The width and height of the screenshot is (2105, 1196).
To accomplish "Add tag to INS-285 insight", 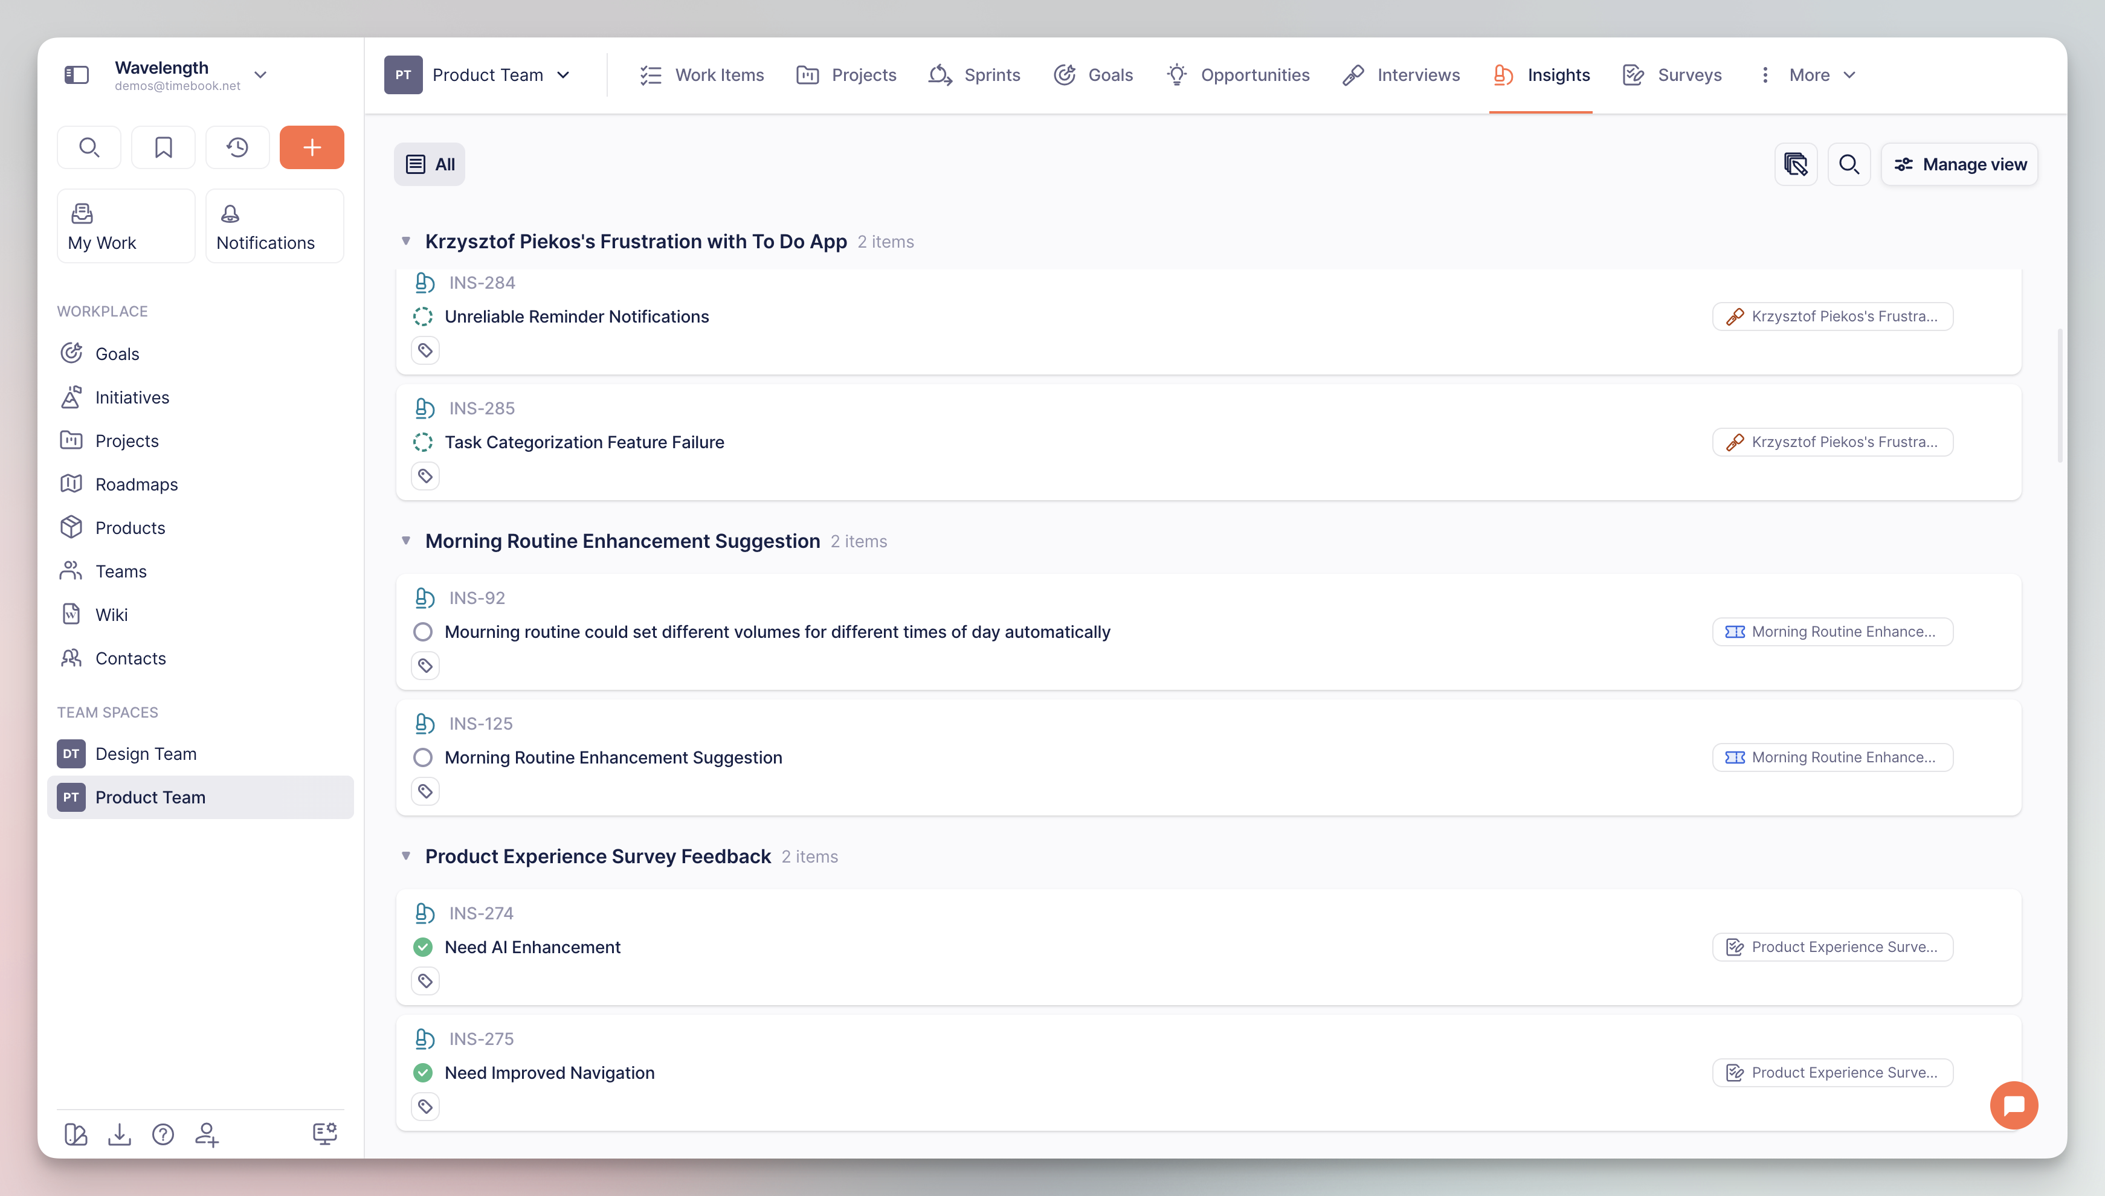I will pos(425,477).
